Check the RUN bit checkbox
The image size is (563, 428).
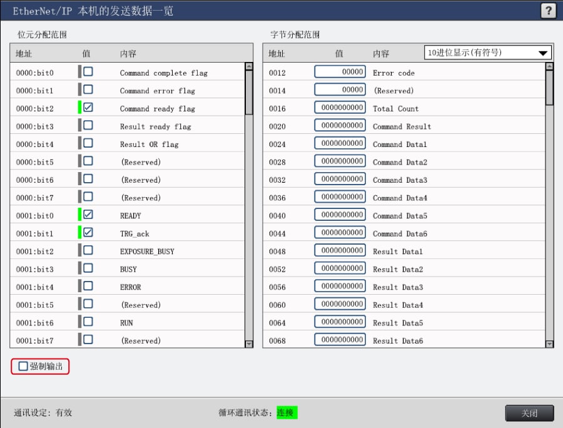pos(88,322)
